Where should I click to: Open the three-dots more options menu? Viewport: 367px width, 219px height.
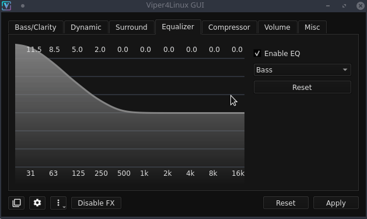point(58,203)
